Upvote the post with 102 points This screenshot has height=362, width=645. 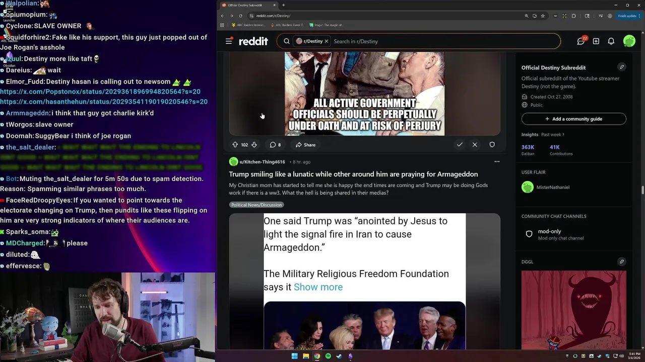point(235,145)
